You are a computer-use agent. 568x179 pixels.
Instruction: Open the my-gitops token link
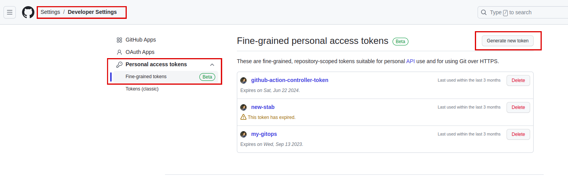coord(264,134)
